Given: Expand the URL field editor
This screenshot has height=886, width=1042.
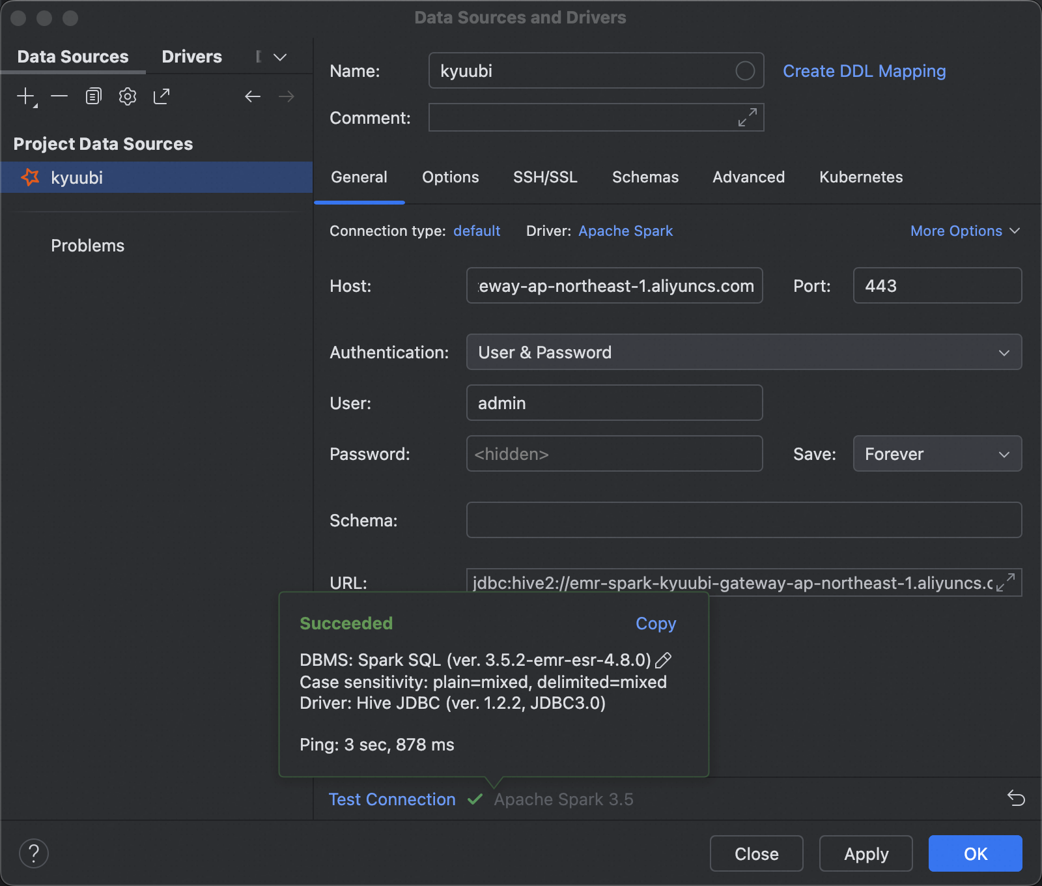Looking at the screenshot, I should (1006, 582).
